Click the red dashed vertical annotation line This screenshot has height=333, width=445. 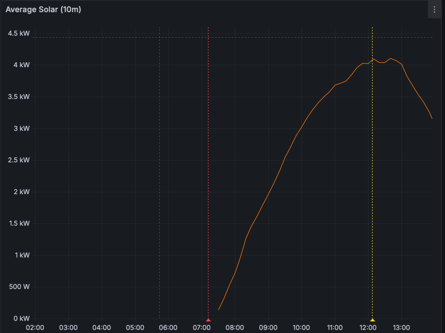tap(208, 174)
